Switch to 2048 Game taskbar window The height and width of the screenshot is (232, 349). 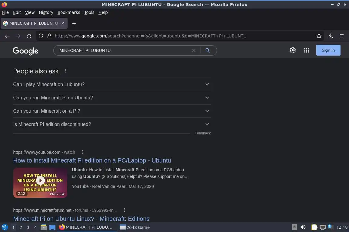pos(135,227)
